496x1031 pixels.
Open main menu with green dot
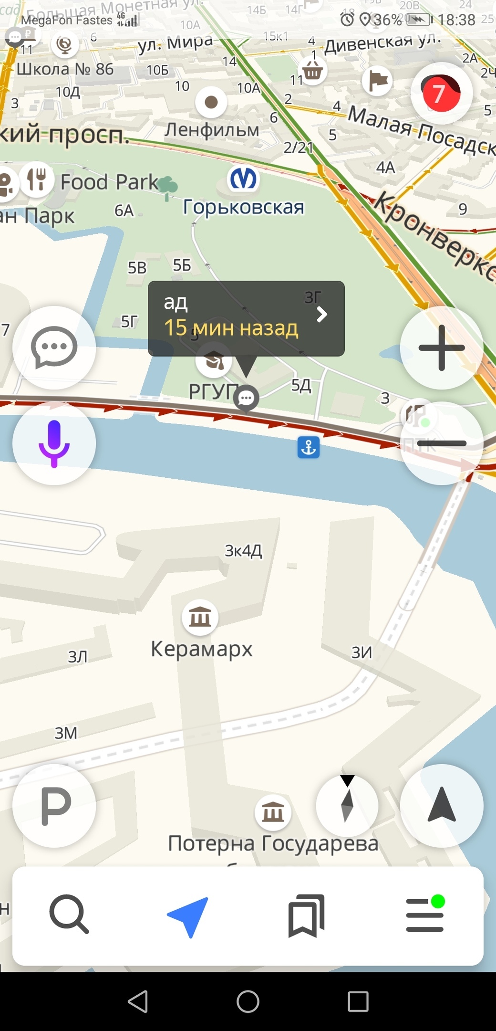(425, 914)
